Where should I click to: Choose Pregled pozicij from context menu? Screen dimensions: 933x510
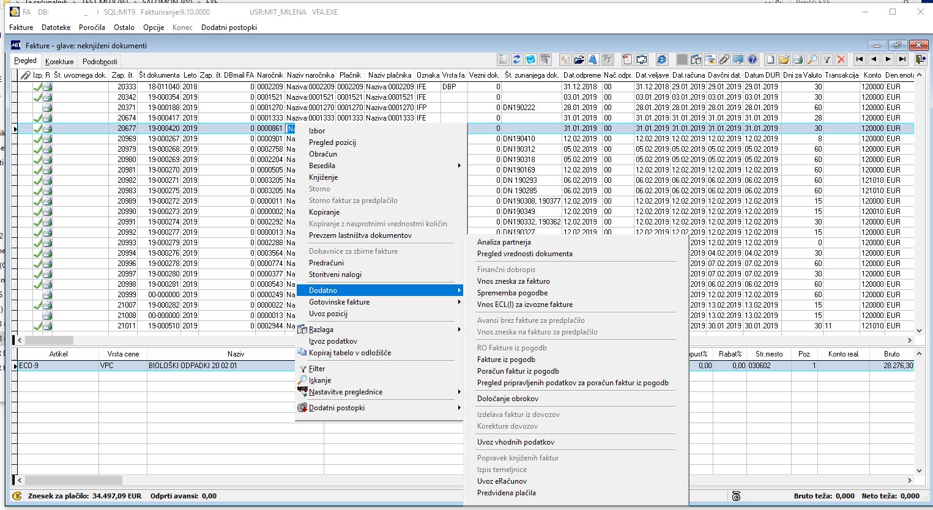pos(332,142)
